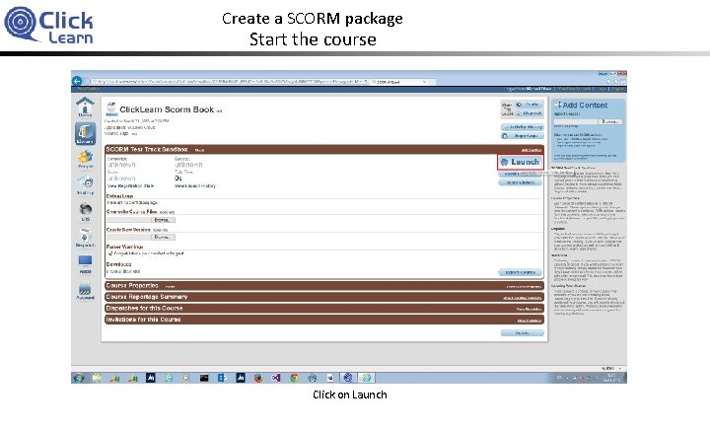Click the Export Course button
Image resolution: width=710 pixels, height=431 pixels.
521,272
